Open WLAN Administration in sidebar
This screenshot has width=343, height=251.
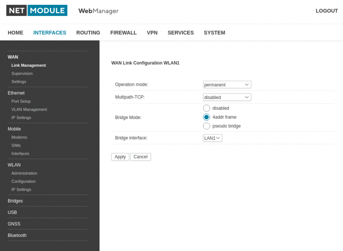pyautogui.click(x=24, y=173)
